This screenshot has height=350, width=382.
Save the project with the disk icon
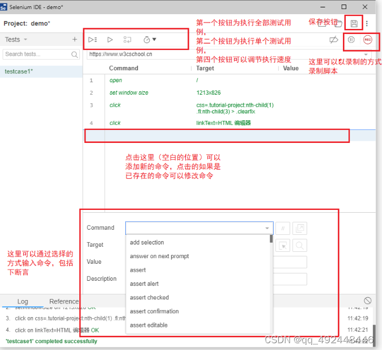354,23
